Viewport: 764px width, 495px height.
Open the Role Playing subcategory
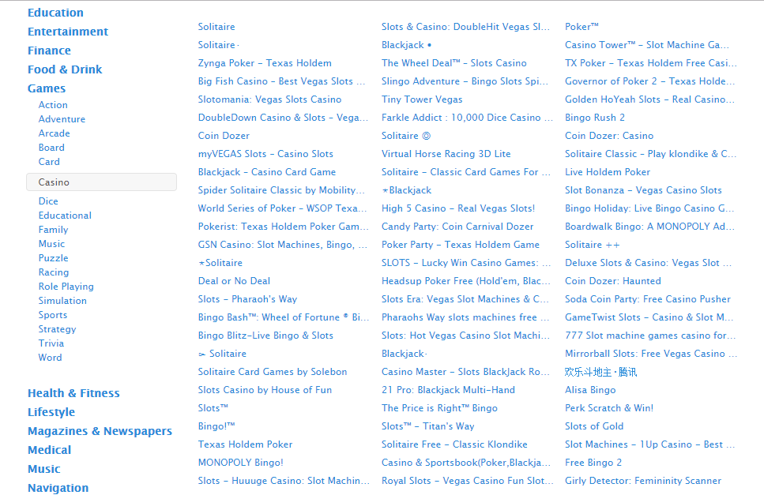(x=66, y=287)
